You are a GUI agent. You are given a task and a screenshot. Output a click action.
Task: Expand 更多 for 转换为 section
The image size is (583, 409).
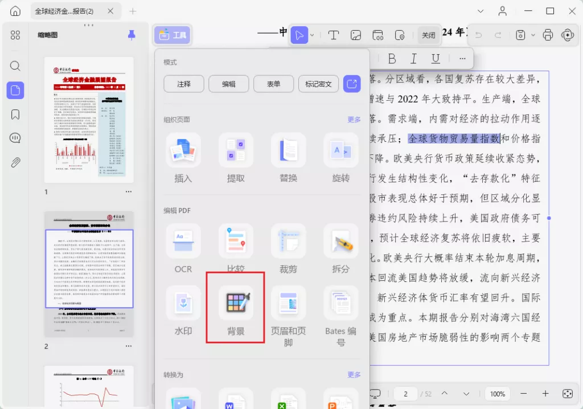[353, 375]
